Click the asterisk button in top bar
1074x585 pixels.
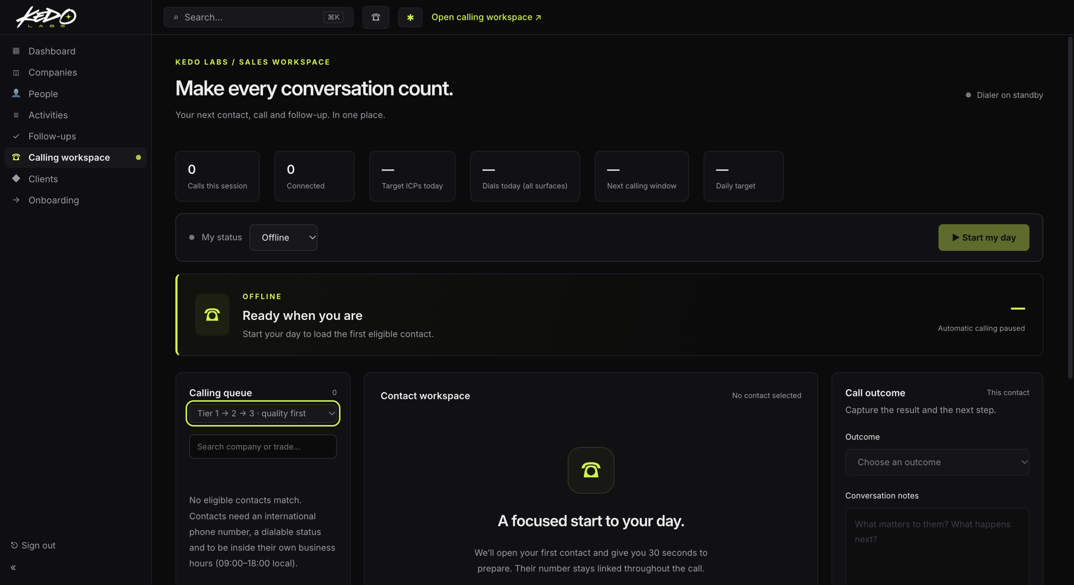coord(411,17)
